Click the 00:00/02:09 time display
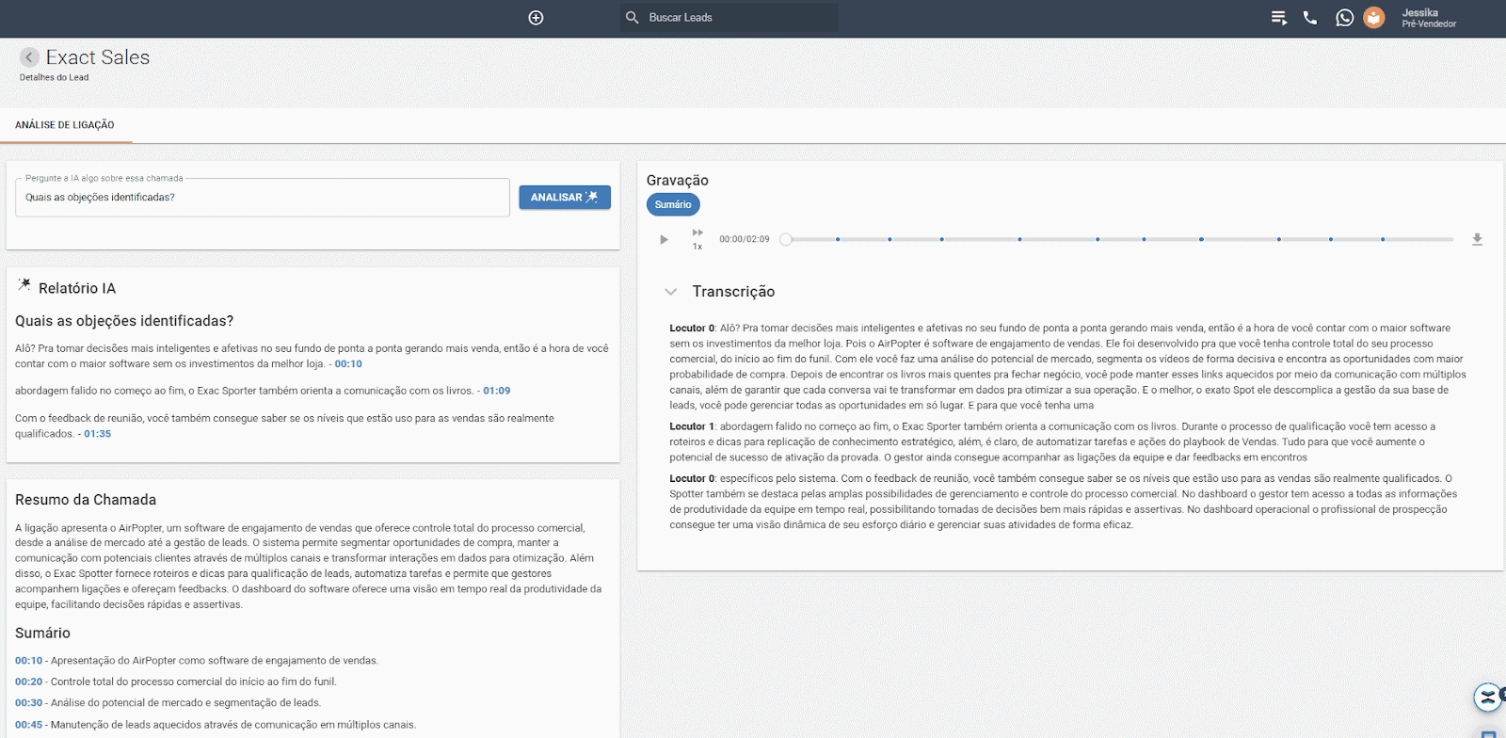 point(745,239)
